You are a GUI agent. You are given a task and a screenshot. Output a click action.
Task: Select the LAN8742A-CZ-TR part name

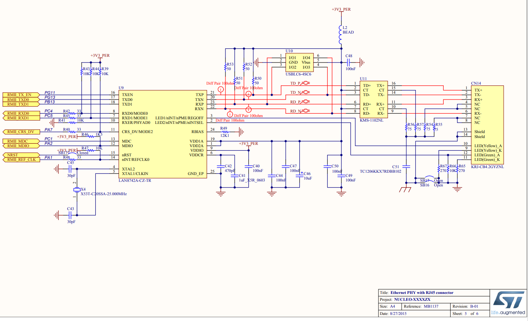[135, 181]
